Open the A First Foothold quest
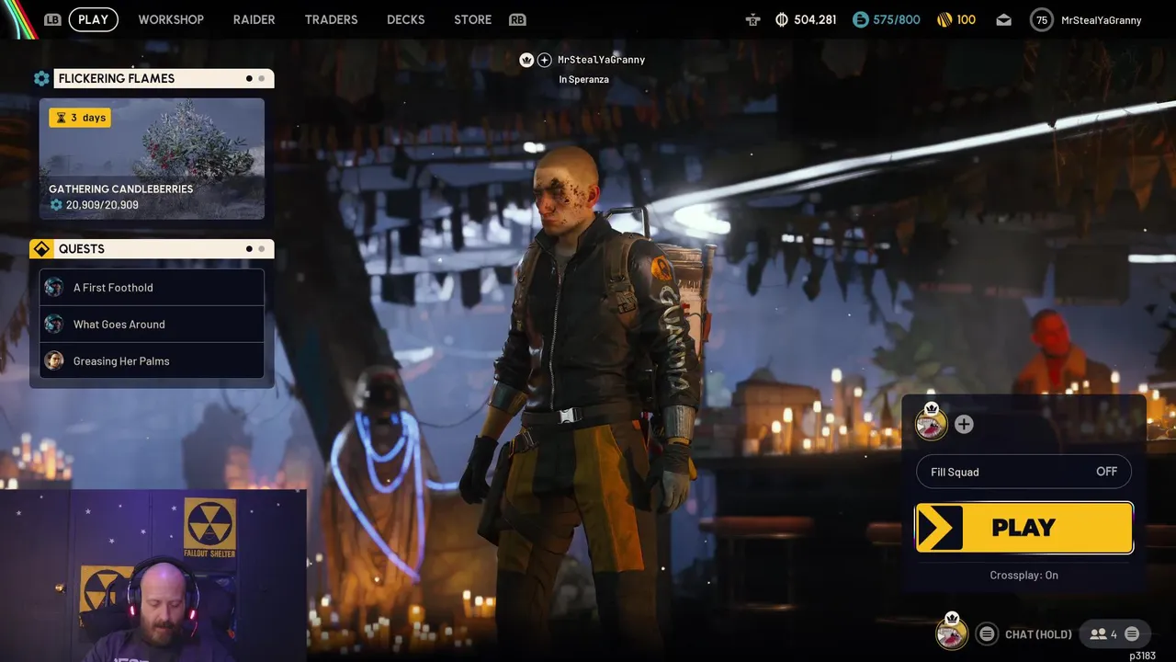The width and height of the screenshot is (1176, 662). pos(152,287)
